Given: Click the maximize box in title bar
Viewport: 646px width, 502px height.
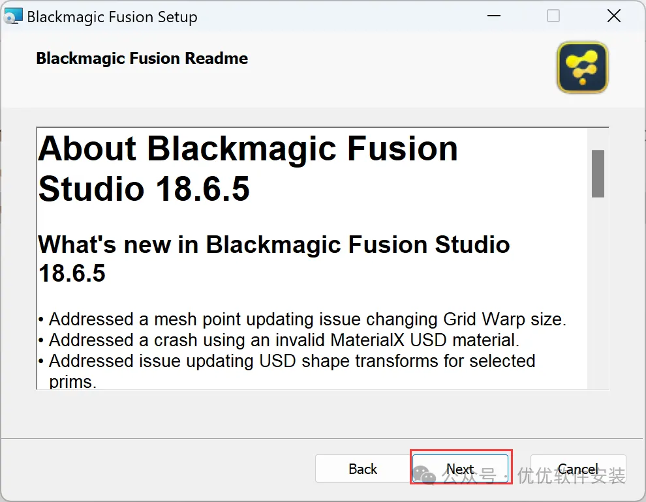Looking at the screenshot, I should (x=553, y=16).
